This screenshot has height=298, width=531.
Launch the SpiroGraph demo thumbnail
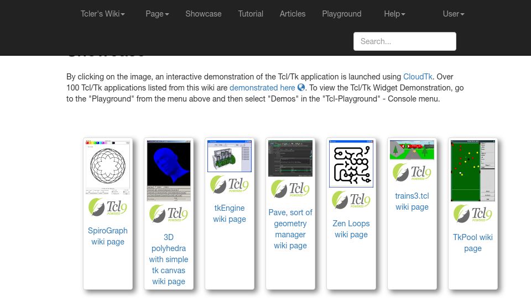pos(108,167)
